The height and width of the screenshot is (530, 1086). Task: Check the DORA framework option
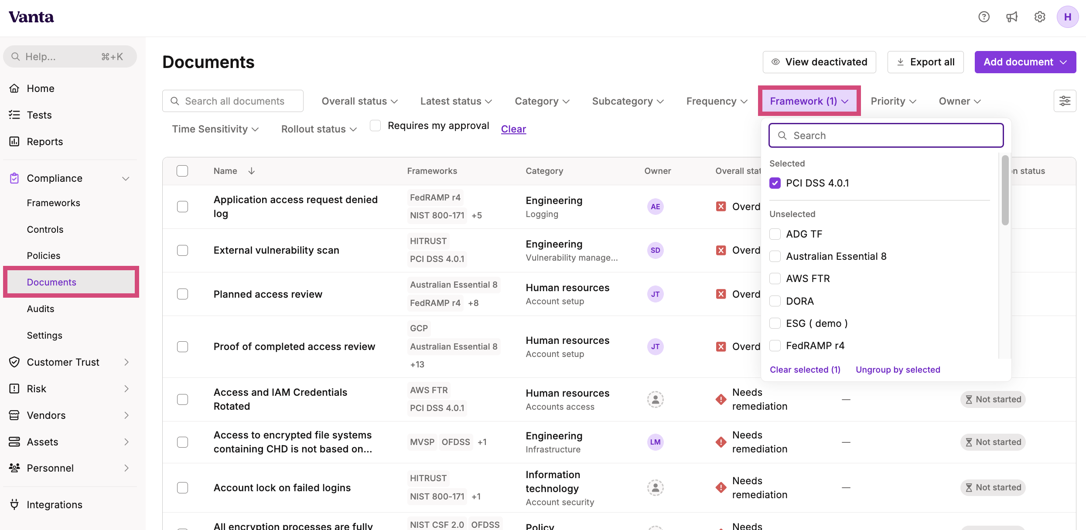click(x=775, y=301)
